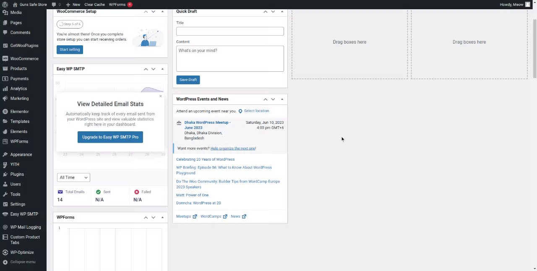Viewport: 537px width, 271px height.
Task: Click the Appearance paintbrush icon
Action: click(5, 155)
